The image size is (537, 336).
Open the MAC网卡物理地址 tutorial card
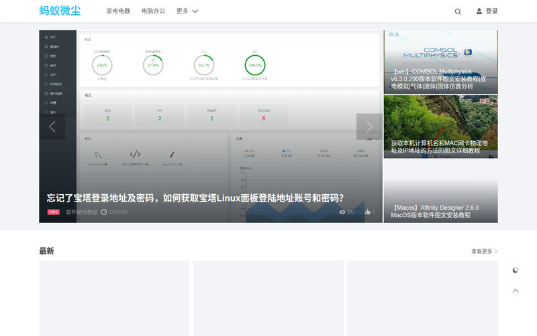coord(440,126)
